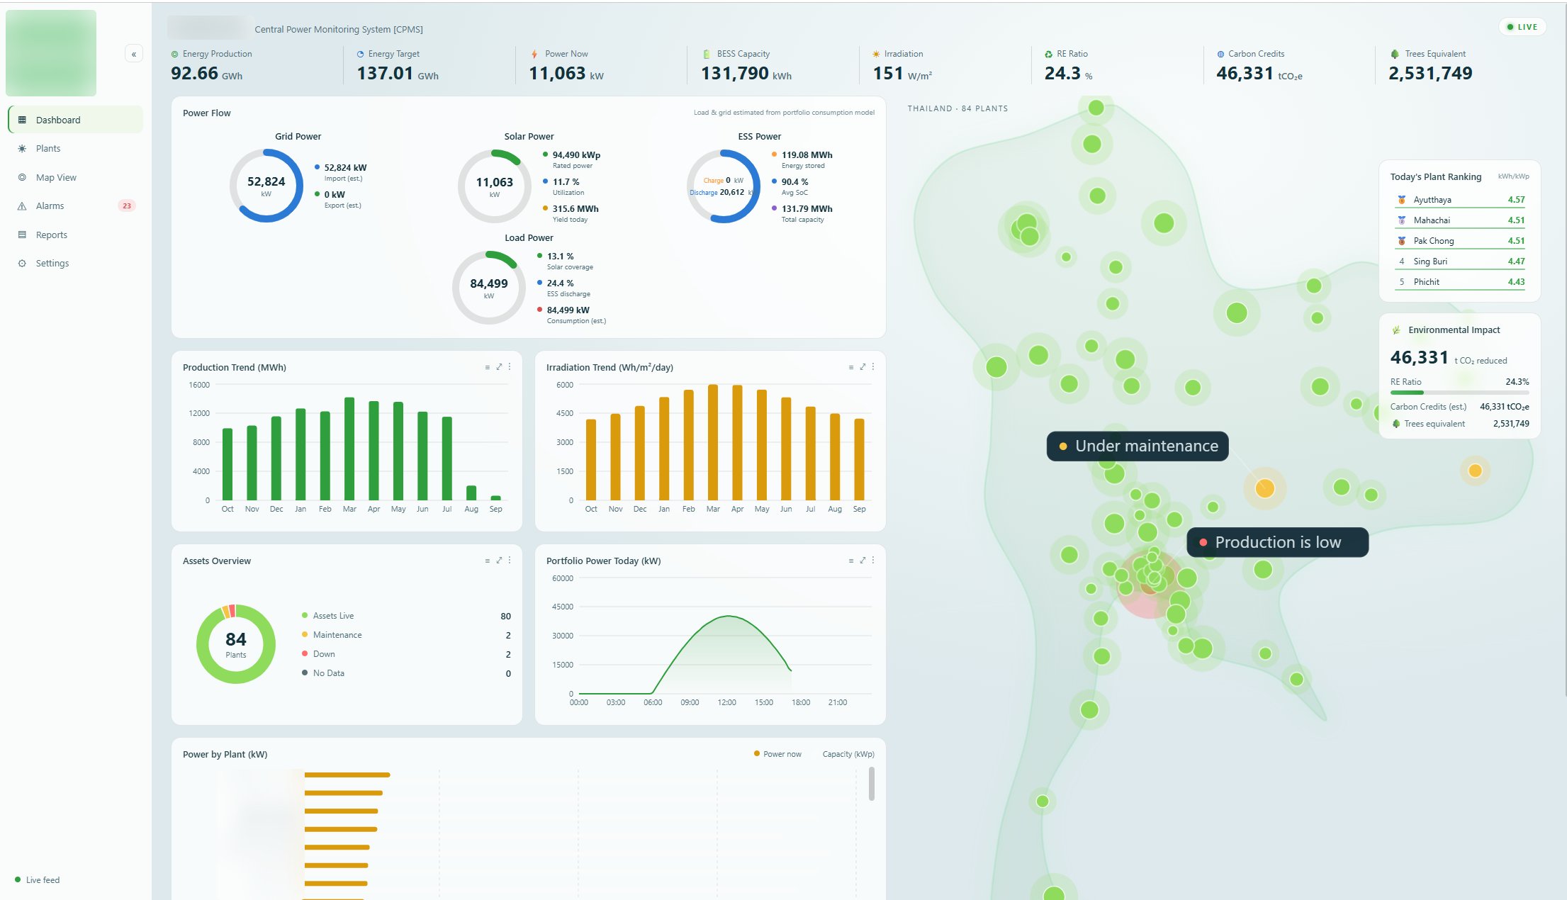Click the 84 Plants donut chart
Image resolution: width=1567 pixels, height=900 pixels.
[x=236, y=644]
